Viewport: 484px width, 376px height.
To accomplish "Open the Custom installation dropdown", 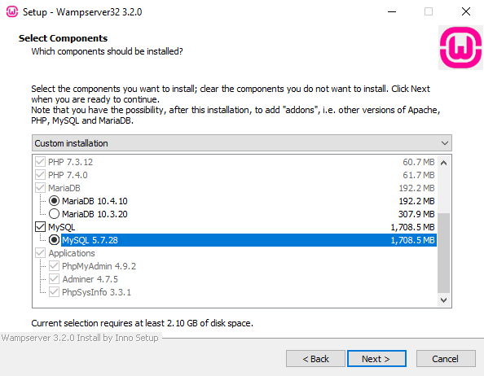I will pos(242,143).
